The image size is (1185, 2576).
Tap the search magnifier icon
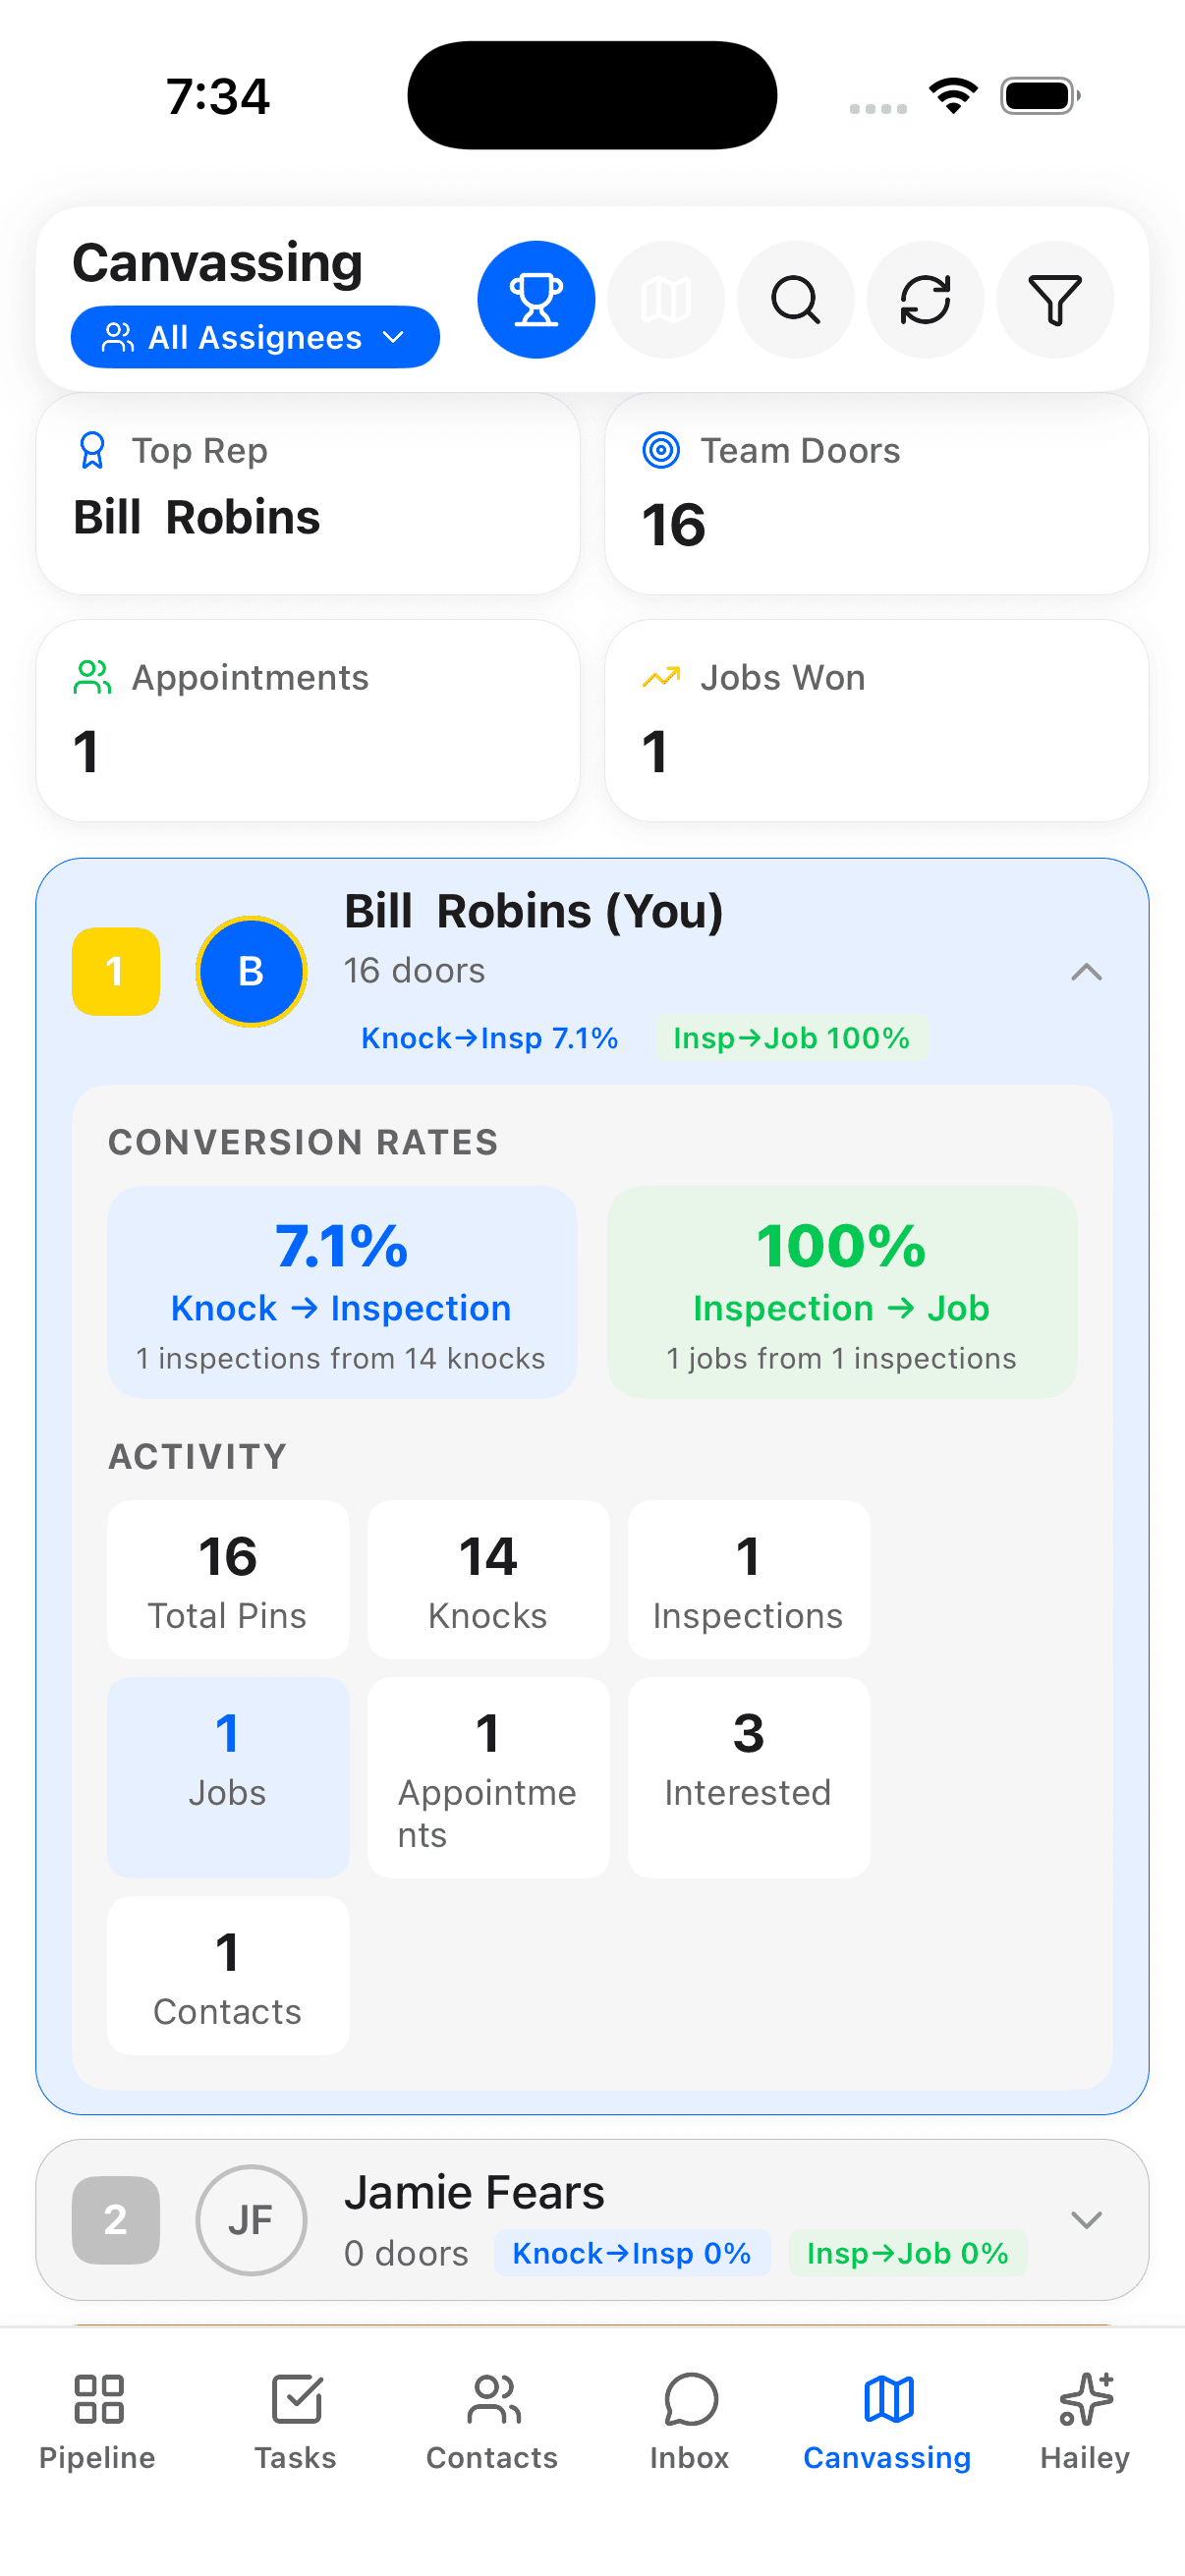tap(796, 299)
